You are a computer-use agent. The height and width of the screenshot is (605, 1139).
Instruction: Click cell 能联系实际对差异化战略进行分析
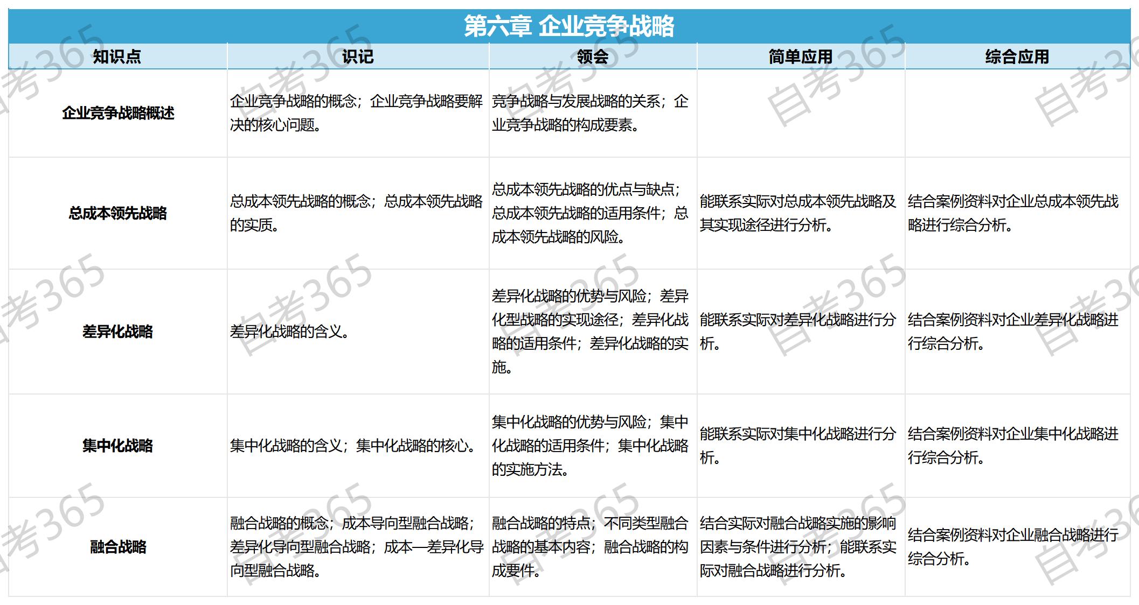pyautogui.click(x=797, y=332)
